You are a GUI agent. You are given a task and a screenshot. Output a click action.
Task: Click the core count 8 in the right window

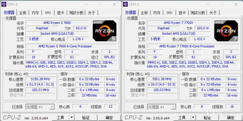point(202,106)
